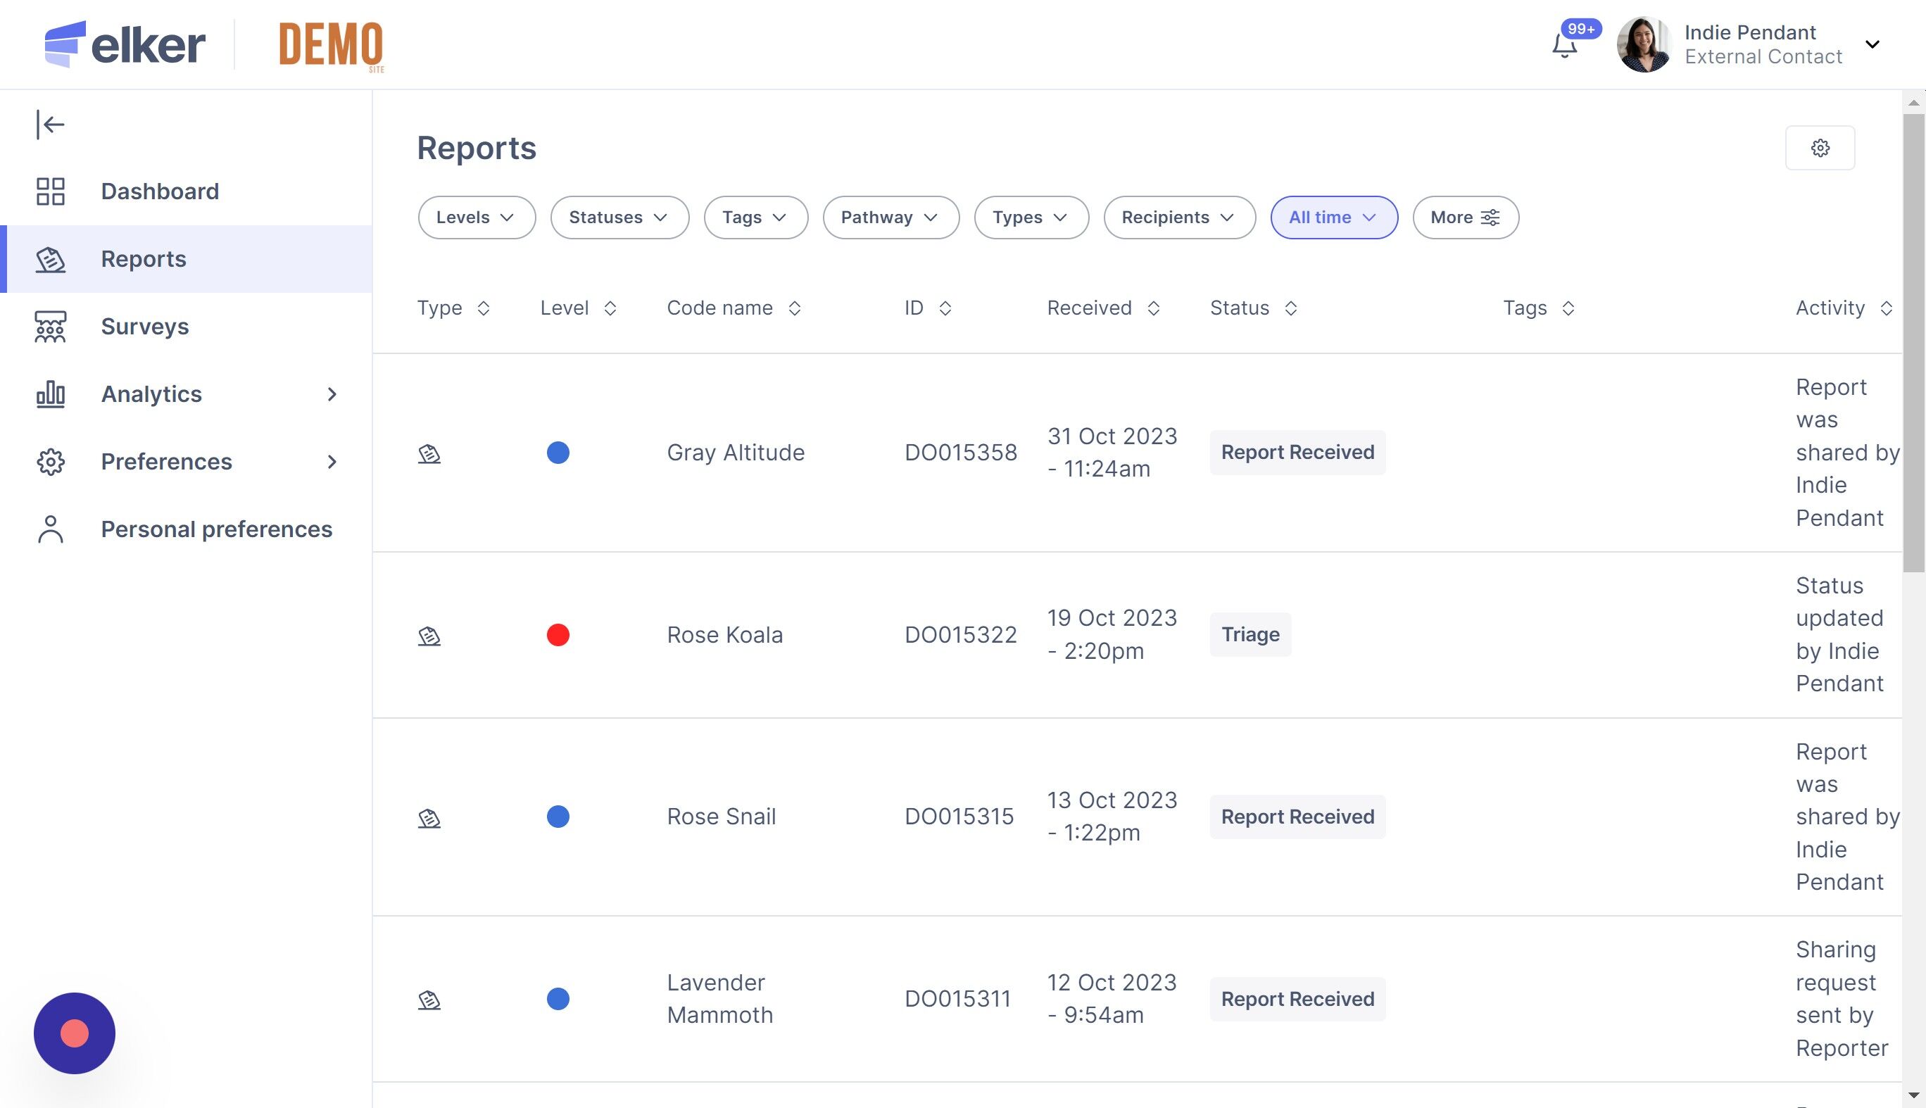Collapse the sidebar with the arrow icon

[x=50, y=124]
